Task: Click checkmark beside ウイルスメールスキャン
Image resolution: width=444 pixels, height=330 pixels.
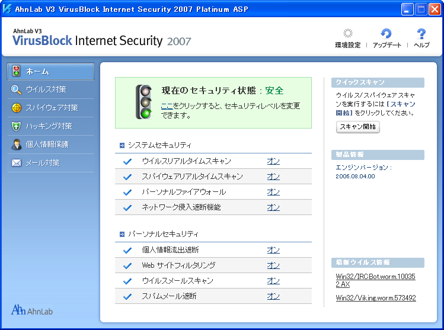Action: [127, 281]
